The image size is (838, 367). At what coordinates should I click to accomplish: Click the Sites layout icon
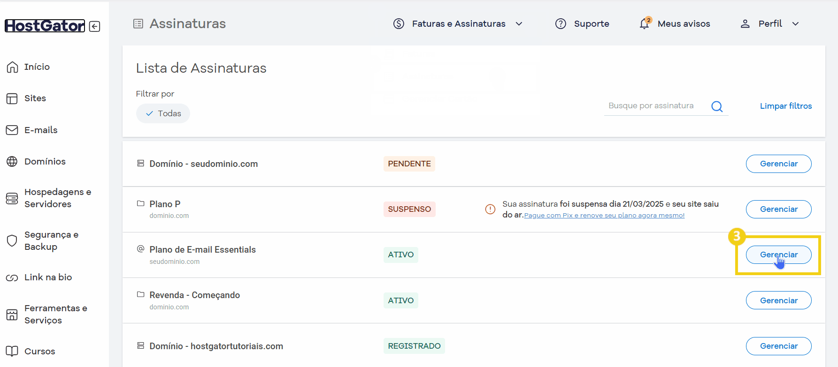tap(12, 98)
